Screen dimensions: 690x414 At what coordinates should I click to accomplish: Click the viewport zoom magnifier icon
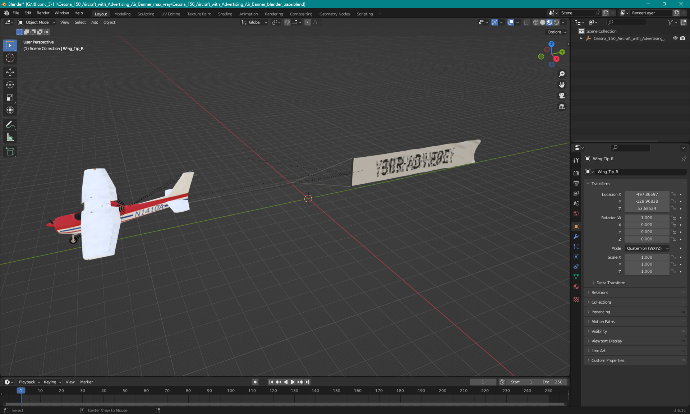(562, 74)
